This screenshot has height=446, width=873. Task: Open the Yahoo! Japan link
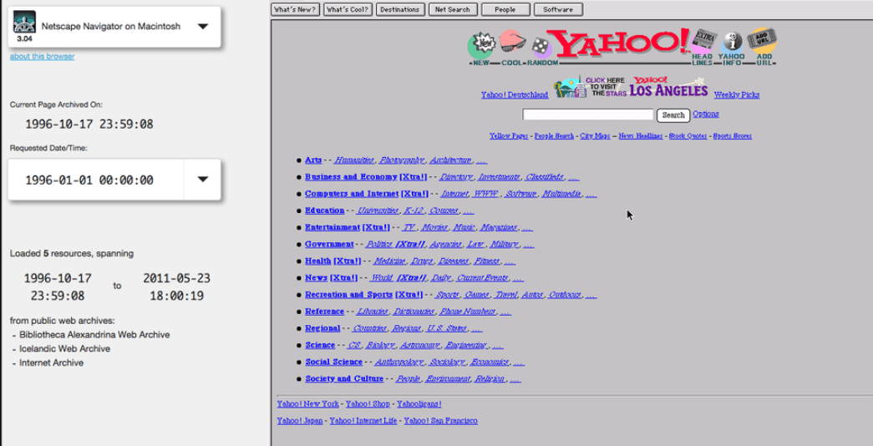pos(300,421)
